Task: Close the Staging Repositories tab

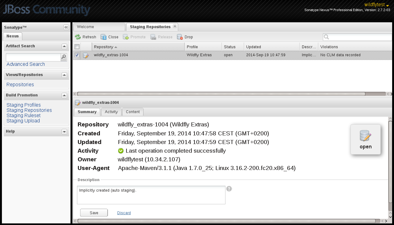Action: point(175,26)
